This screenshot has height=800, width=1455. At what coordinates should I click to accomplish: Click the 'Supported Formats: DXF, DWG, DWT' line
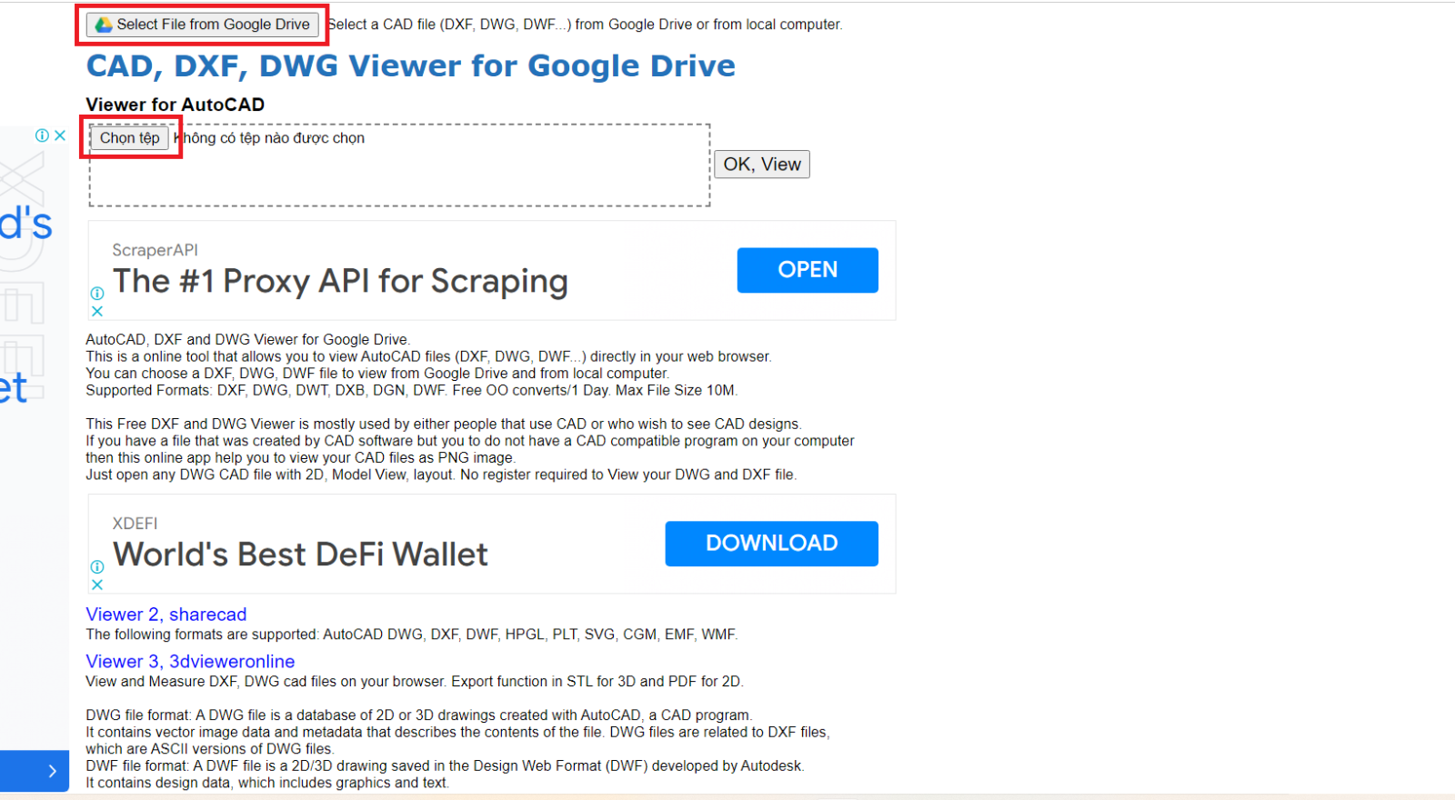pos(412,391)
